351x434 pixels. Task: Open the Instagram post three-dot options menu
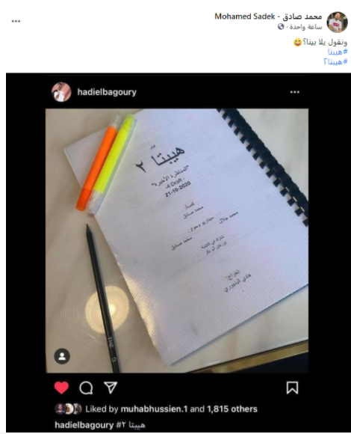pos(295,92)
